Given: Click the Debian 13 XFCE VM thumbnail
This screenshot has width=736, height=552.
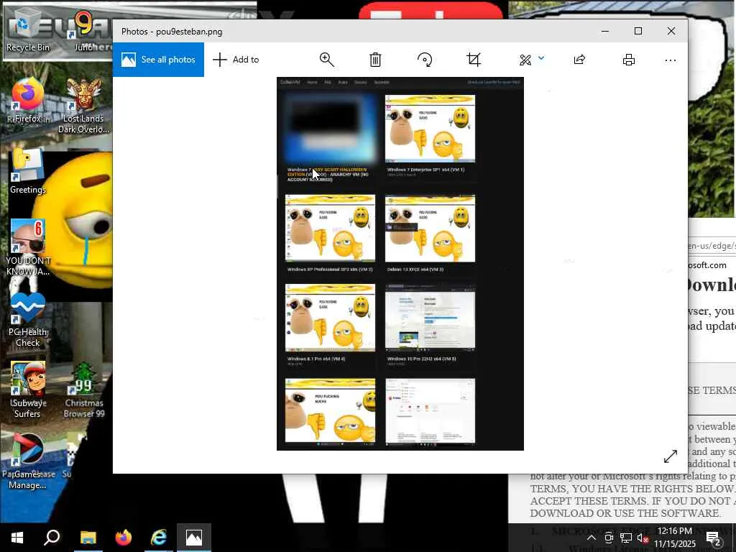Looking at the screenshot, I should [430, 228].
